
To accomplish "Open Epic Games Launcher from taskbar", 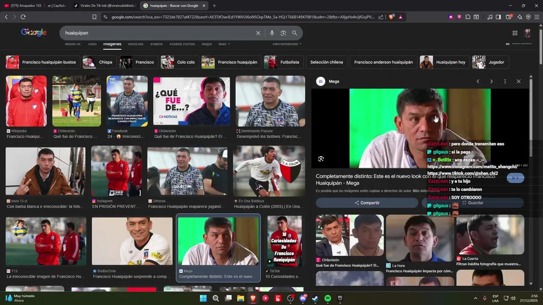I will point(340,298).
